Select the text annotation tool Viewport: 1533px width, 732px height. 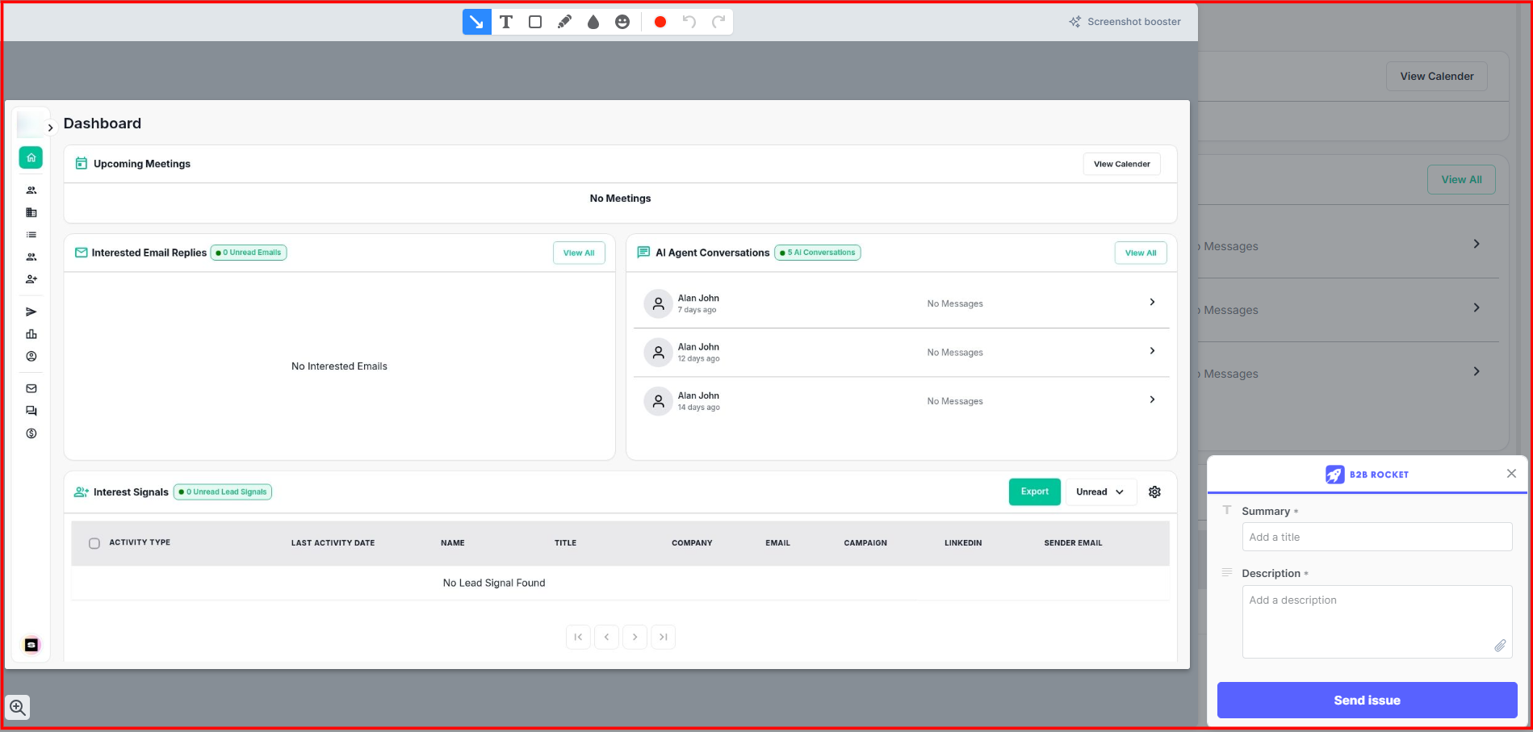tap(506, 22)
